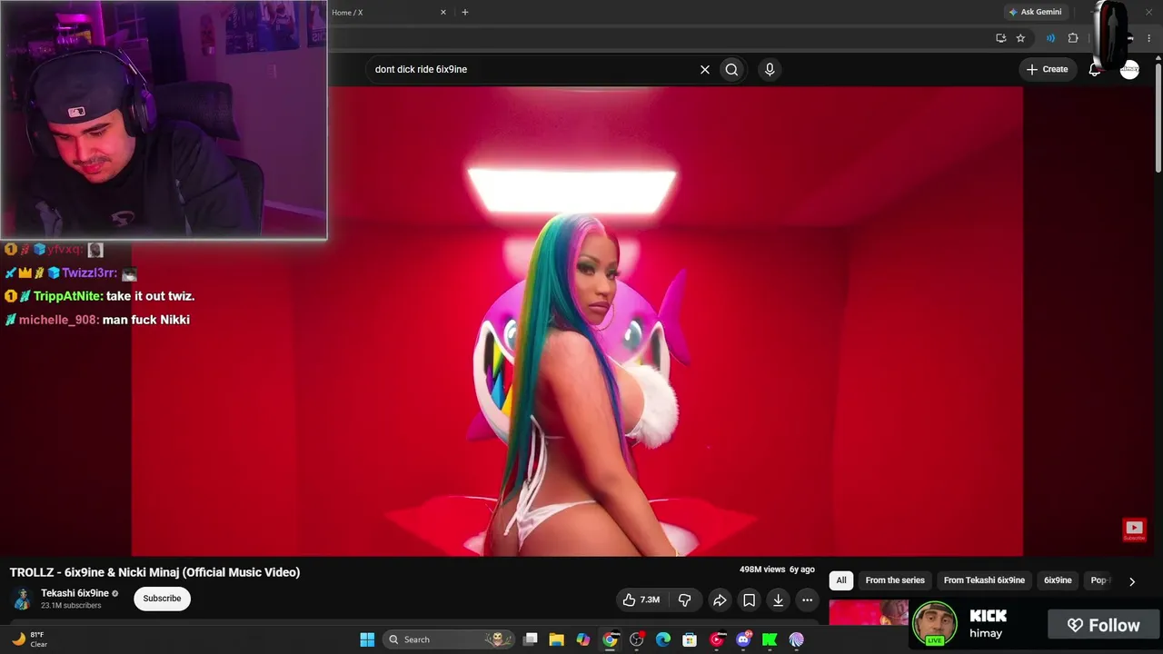
Task: Click the Chrome icon on the taskbar
Action: [x=611, y=639]
